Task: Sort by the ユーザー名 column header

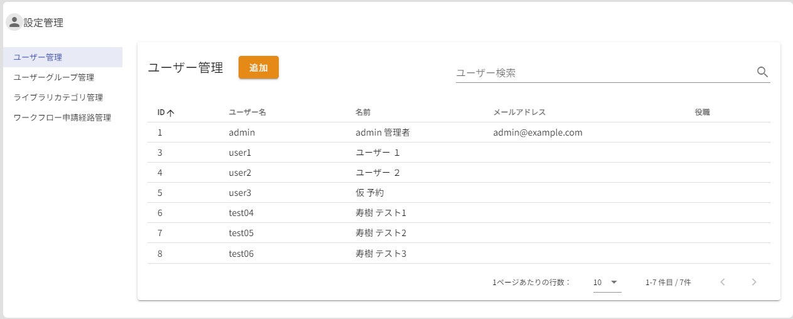Action: [247, 112]
